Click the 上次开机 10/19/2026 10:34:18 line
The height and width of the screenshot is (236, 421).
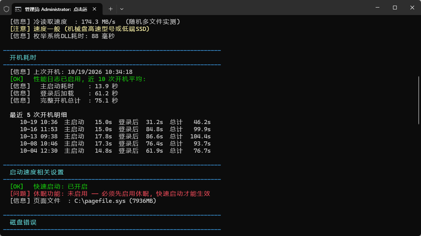tap(71, 72)
